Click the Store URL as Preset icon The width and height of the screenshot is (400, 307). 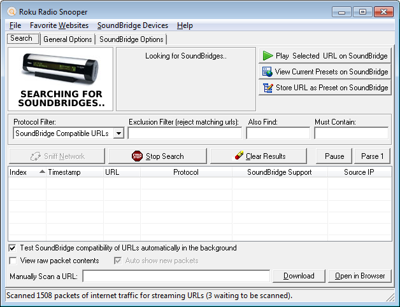(x=268, y=88)
